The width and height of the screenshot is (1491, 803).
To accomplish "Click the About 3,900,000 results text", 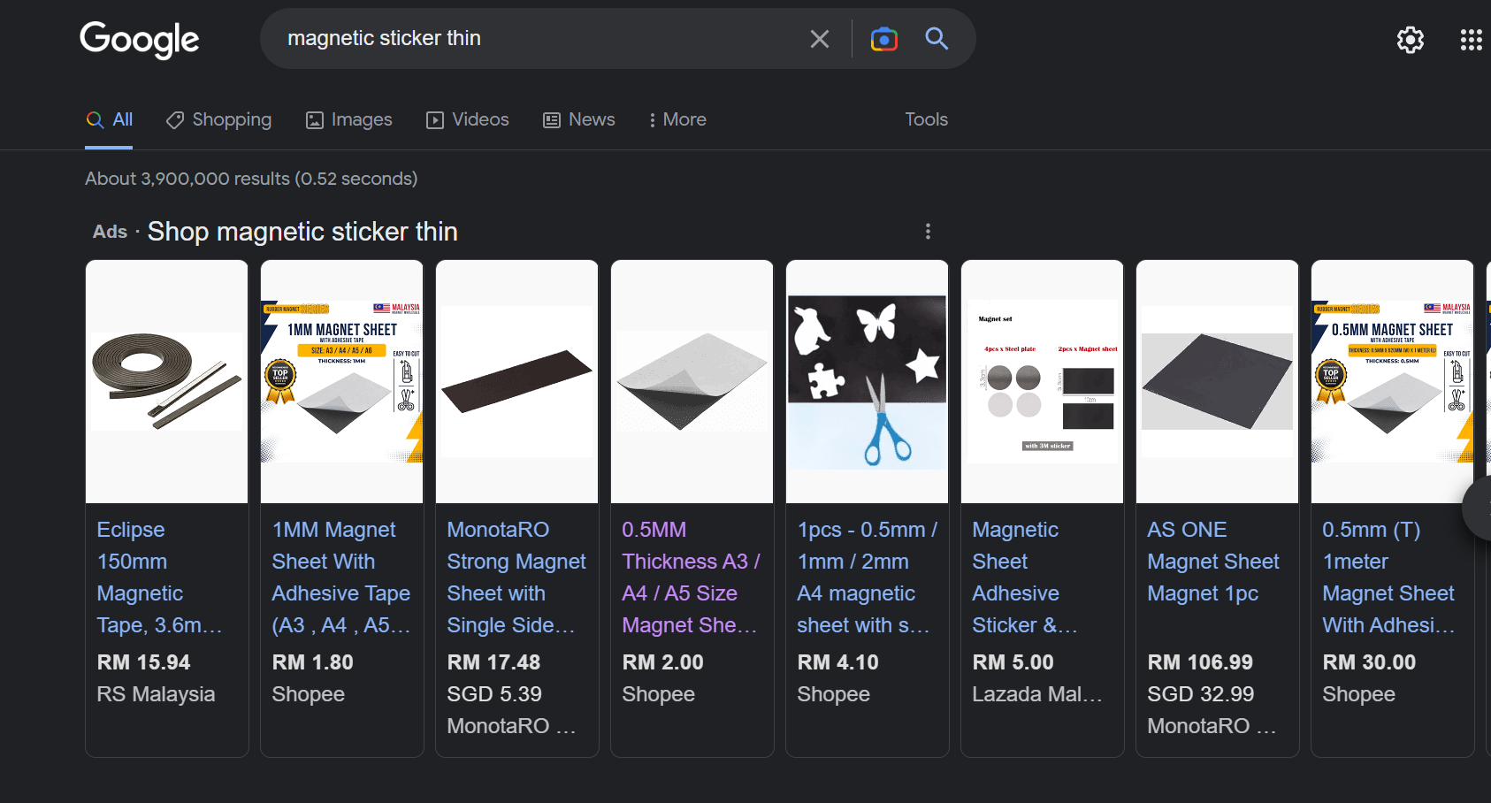I will 251,179.
